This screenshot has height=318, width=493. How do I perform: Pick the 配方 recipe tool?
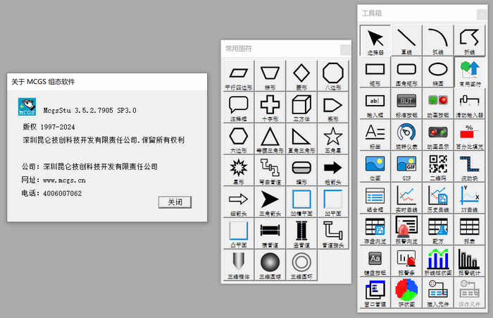pyautogui.click(x=438, y=230)
